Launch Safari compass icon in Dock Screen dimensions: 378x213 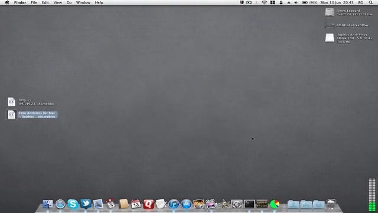60,204
